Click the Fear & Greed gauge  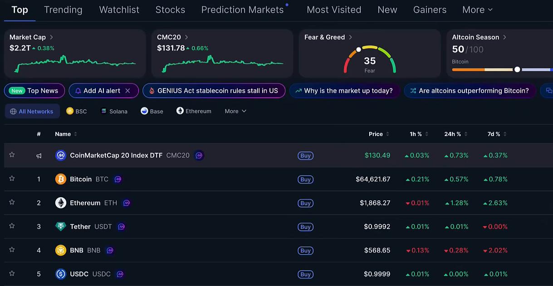tap(370, 59)
